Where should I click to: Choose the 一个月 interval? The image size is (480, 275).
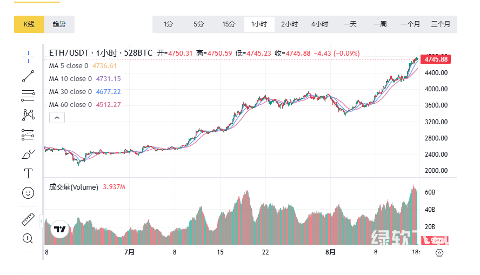pos(410,24)
